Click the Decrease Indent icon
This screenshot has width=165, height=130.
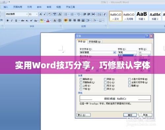[x=84, y=14]
